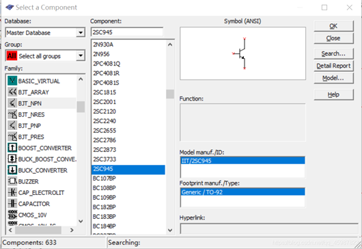Choose the BUCK_CONVERTER family icon
This screenshot has height=249, width=362.
coord(12,170)
